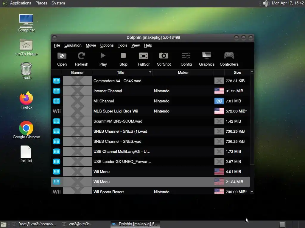The width and height of the screenshot is (305, 228).
Task: Refresh the game list
Action: [82, 59]
